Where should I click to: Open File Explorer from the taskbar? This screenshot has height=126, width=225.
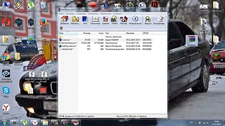pos(45,123)
